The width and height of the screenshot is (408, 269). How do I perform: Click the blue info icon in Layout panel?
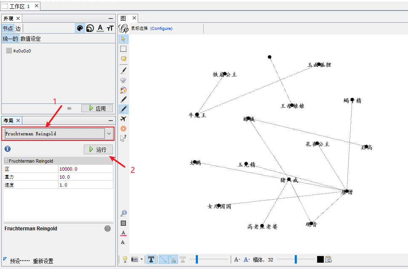[x=7, y=149]
